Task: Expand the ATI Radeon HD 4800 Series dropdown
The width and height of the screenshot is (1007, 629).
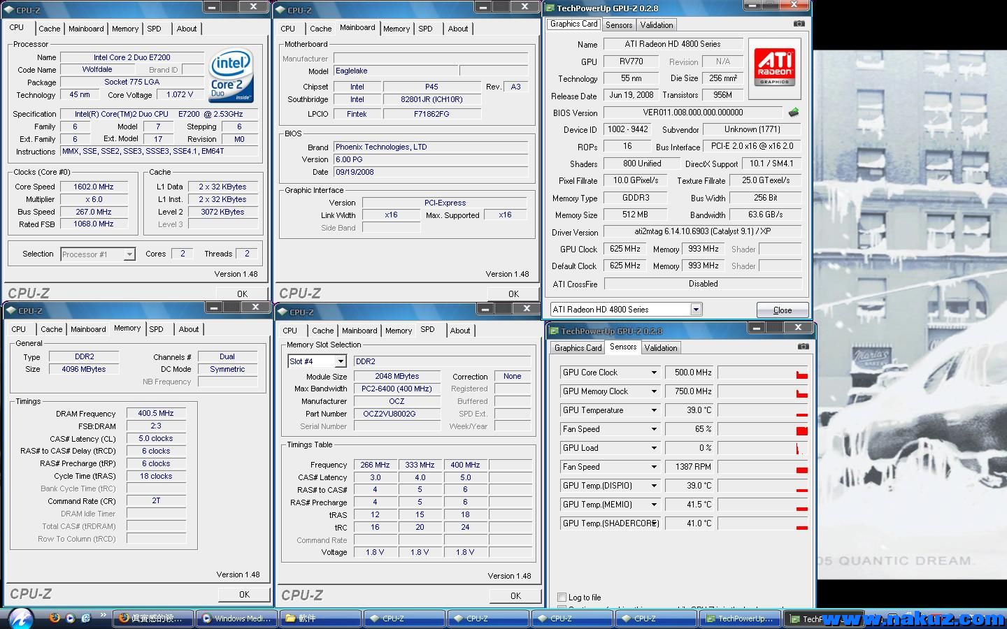Action: 695,310
